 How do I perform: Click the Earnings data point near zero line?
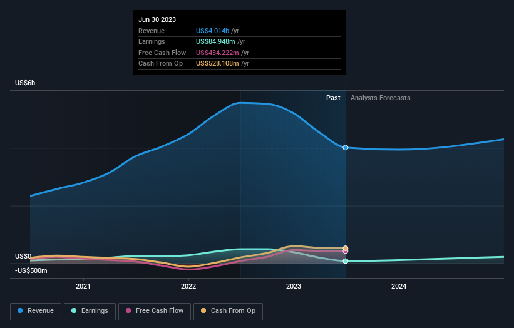[346, 261]
